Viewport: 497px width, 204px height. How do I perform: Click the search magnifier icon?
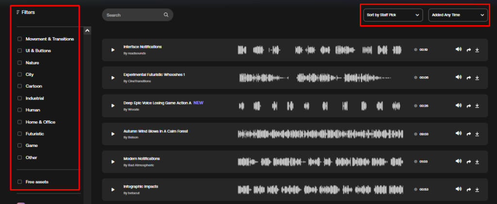tap(166, 15)
